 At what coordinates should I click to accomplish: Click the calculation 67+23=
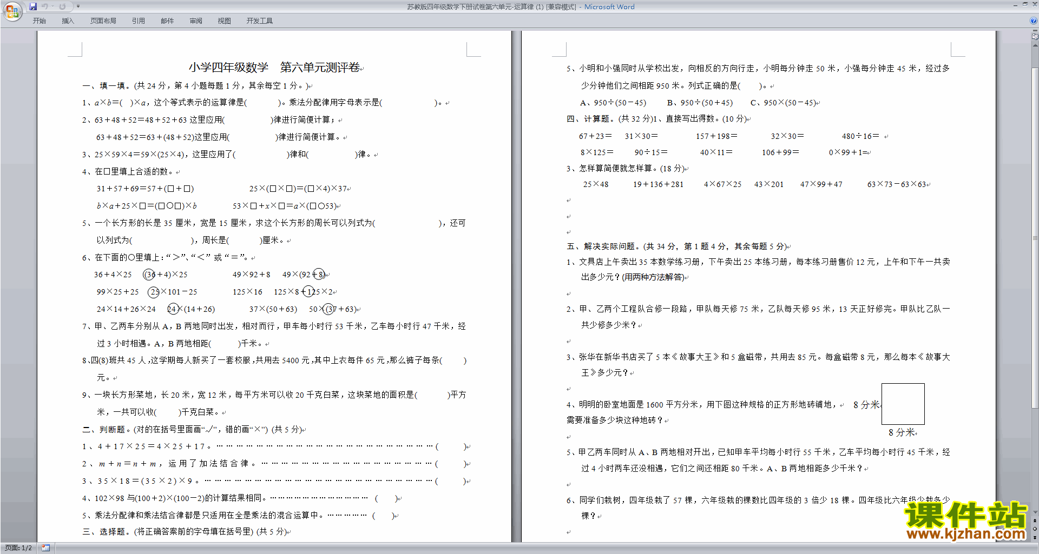(x=596, y=136)
